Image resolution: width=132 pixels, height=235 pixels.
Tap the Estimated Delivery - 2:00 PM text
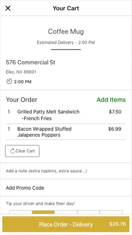tap(66, 43)
